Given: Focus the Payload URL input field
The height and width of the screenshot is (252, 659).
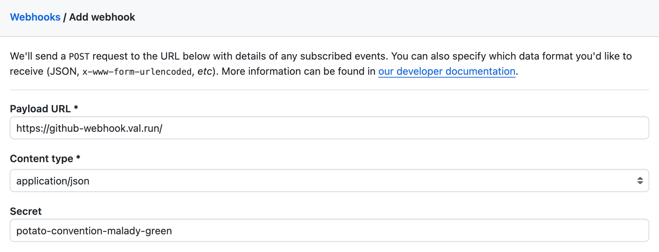Looking at the screenshot, I should [x=329, y=128].
